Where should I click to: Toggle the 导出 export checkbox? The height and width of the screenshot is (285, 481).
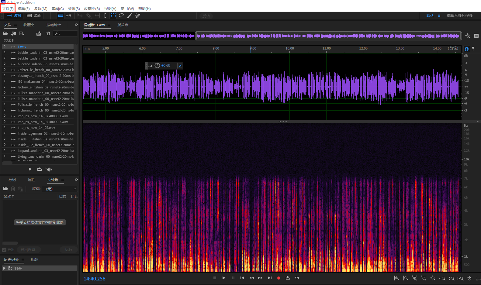point(4,250)
